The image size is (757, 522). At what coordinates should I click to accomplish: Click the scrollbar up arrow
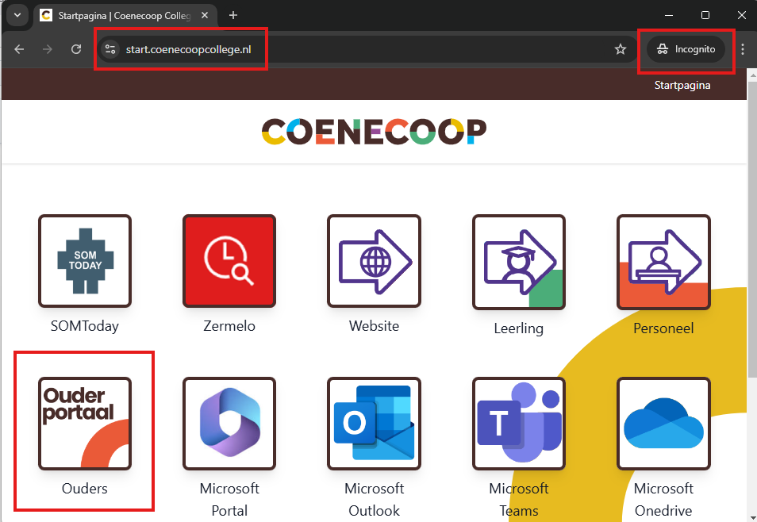(752, 75)
